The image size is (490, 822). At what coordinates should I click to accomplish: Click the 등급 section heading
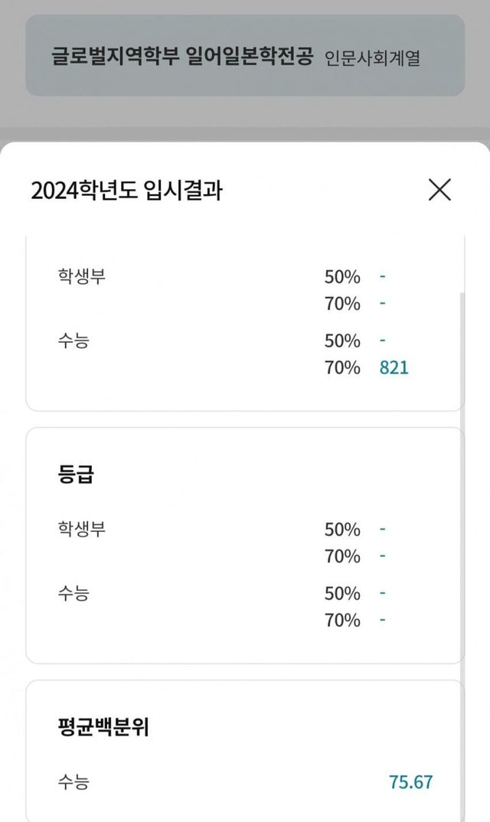click(75, 475)
